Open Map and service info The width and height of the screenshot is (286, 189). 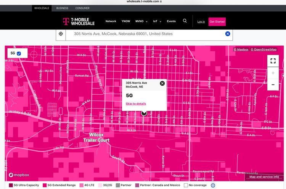coord(264,177)
